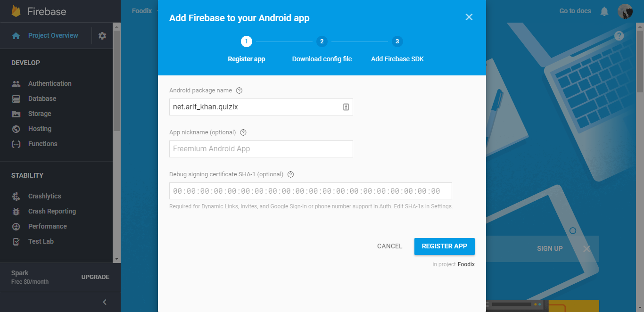Dismiss the Sign Up banner
Screen dimensions: 644x312
586,248
